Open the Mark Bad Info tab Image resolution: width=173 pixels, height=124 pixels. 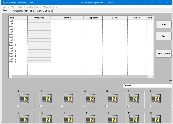click(x=44, y=11)
